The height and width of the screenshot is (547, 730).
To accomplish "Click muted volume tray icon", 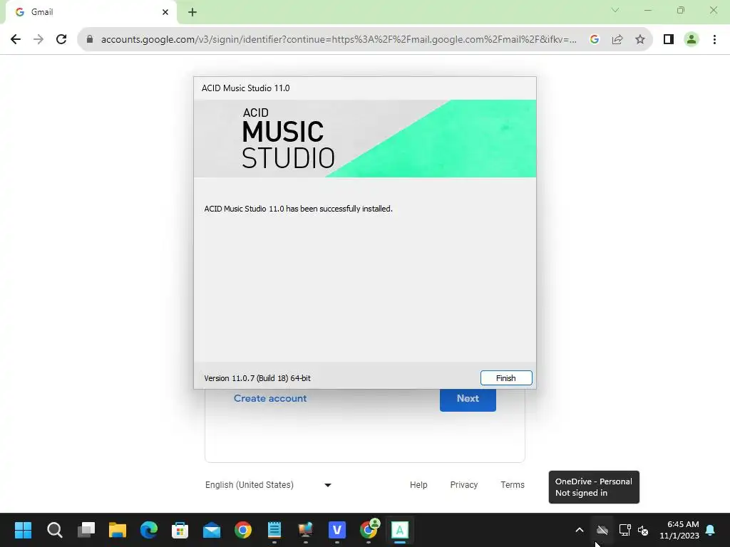I will click(x=644, y=530).
